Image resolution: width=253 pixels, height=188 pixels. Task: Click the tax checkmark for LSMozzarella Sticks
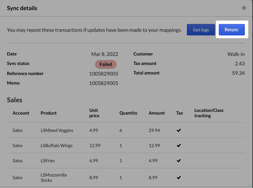click(x=179, y=177)
